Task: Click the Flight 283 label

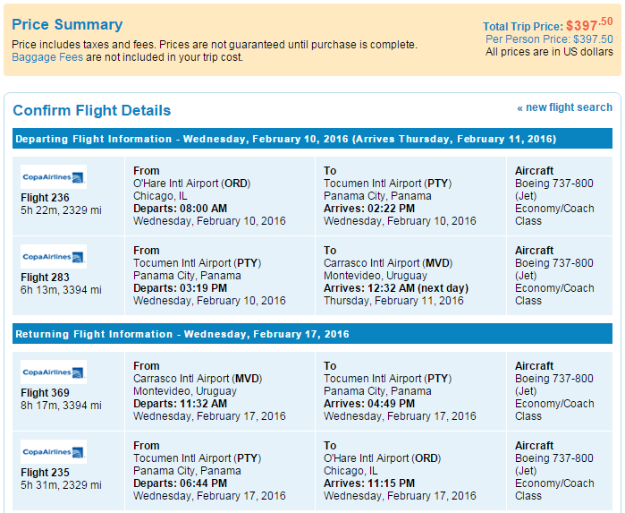Action: click(x=45, y=277)
